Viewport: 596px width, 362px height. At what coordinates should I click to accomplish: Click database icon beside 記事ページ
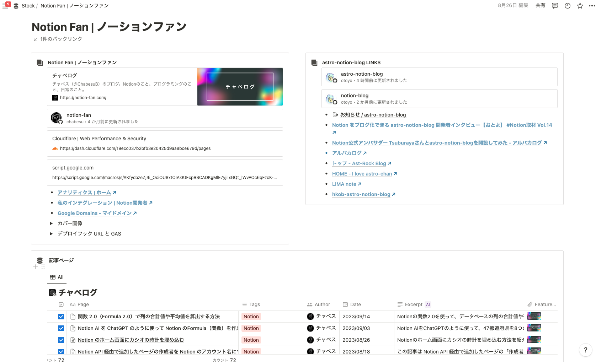click(x=40, y=260)
